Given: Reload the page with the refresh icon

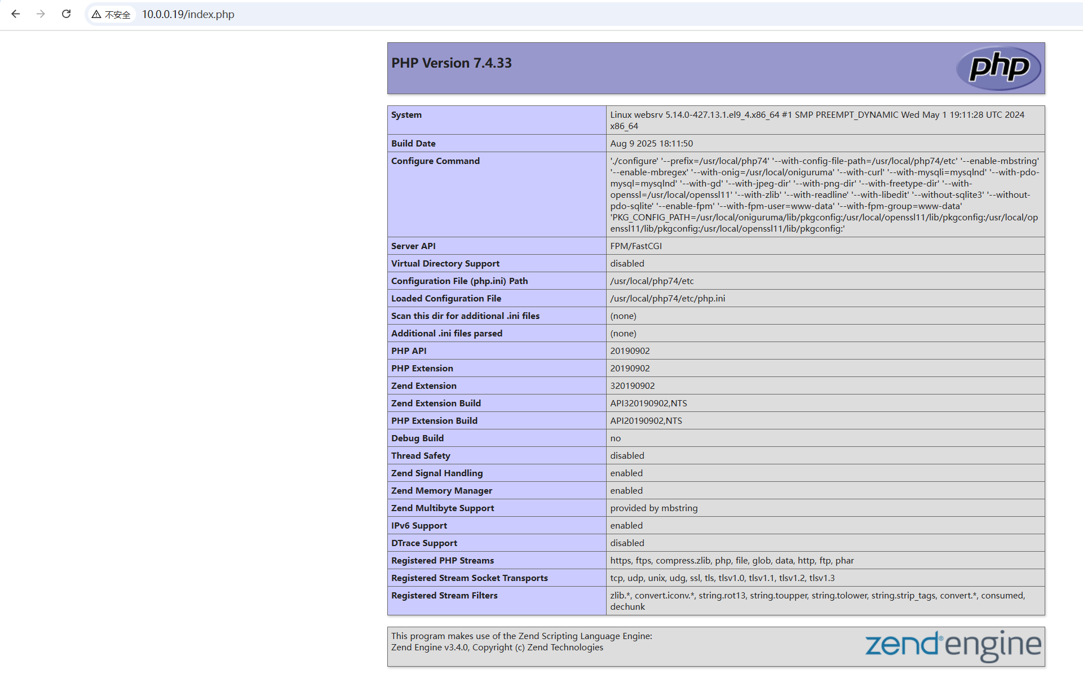Looking at the screenshot, I should [66, 14].
